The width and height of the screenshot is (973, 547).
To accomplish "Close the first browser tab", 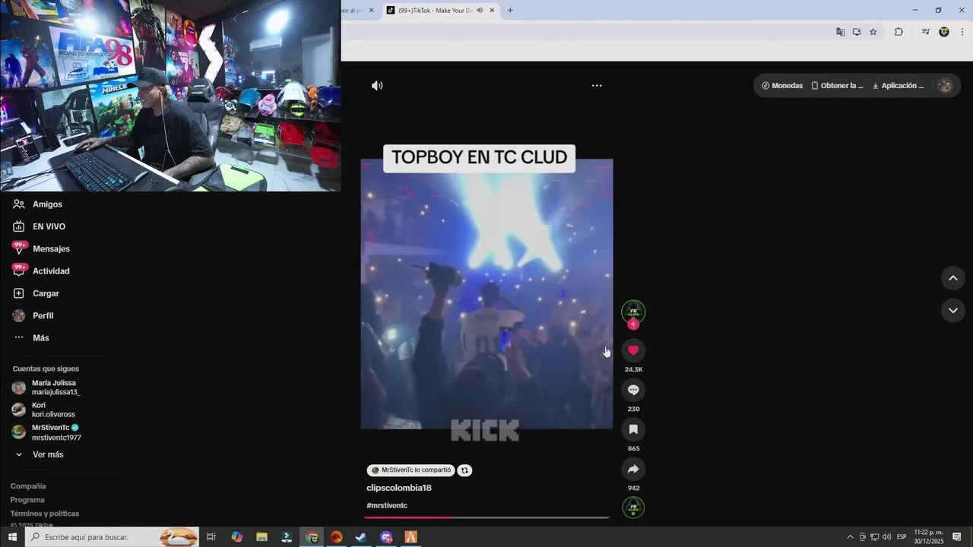I will [x=370, y=10].
